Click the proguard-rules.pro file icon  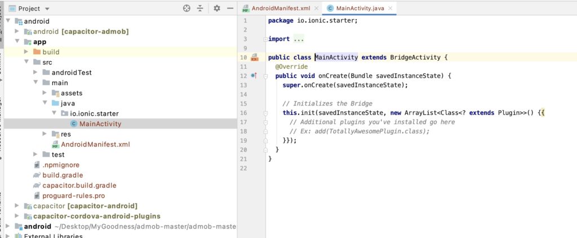point(37,196)
